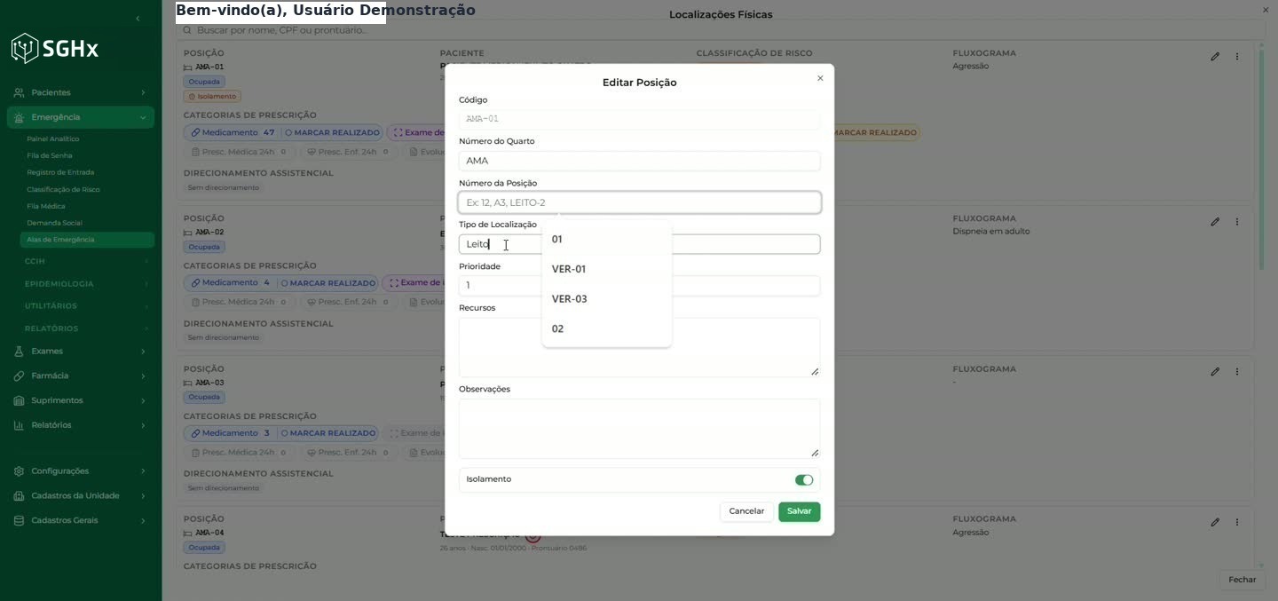1278x601 pixels.
Task: Click the Número da Posição input
Action: (639, 202)
